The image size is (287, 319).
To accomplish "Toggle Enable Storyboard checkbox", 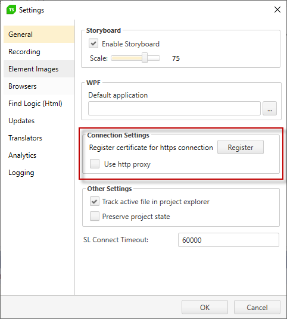I will 93,43.
